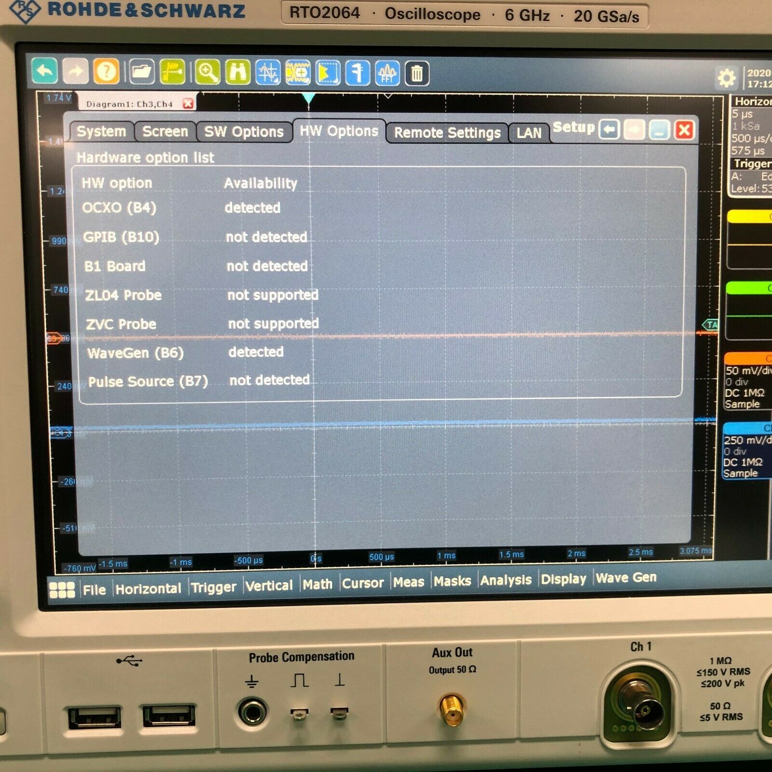Switch to the LAN tab
772x772 pixels.
[x=529, y=133]
